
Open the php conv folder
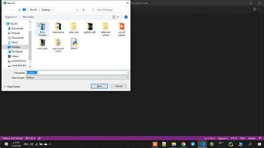pos(74,28)
